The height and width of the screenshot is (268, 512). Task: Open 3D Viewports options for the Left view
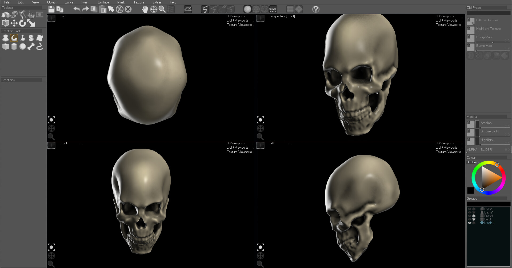[x=445, y=143]
